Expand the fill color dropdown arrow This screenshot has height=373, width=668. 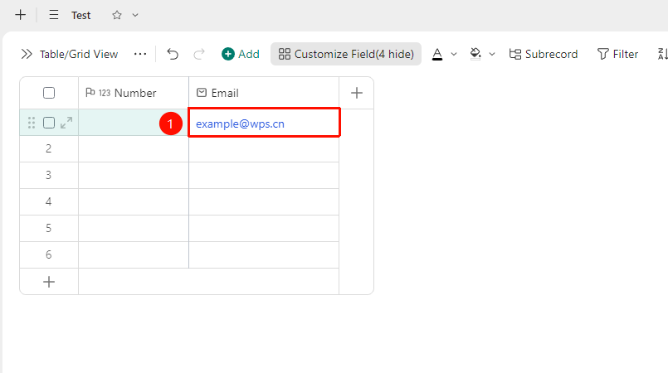492,54
